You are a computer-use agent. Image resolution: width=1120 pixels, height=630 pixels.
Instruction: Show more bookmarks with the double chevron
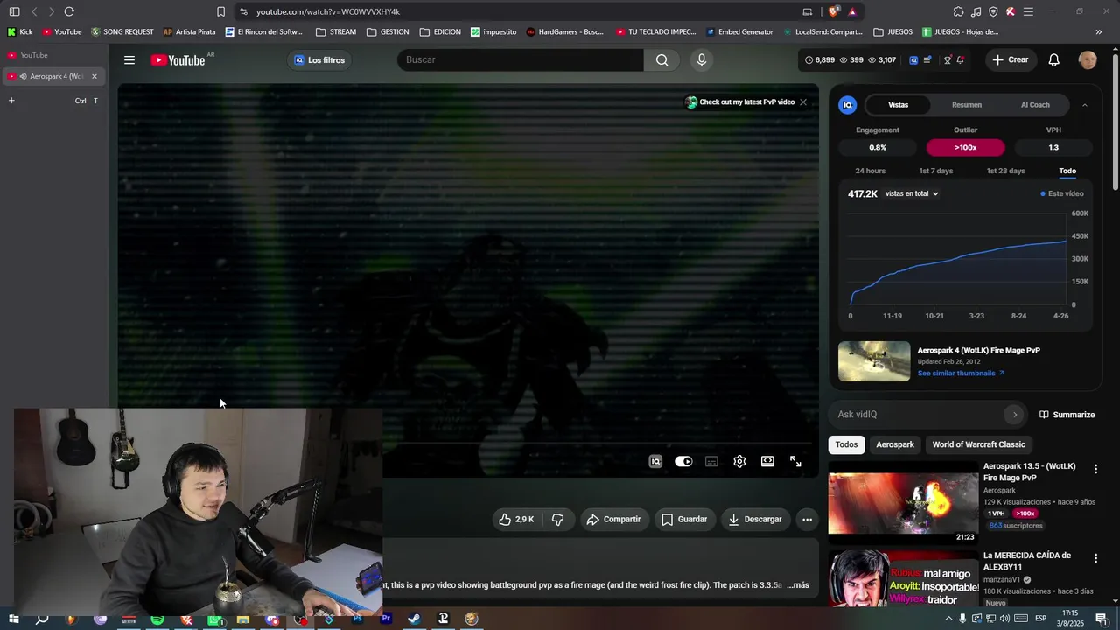1098,32
